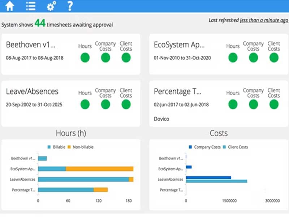
Task: Select the Hours (h) section header
Action: click(x=70, y=133)
